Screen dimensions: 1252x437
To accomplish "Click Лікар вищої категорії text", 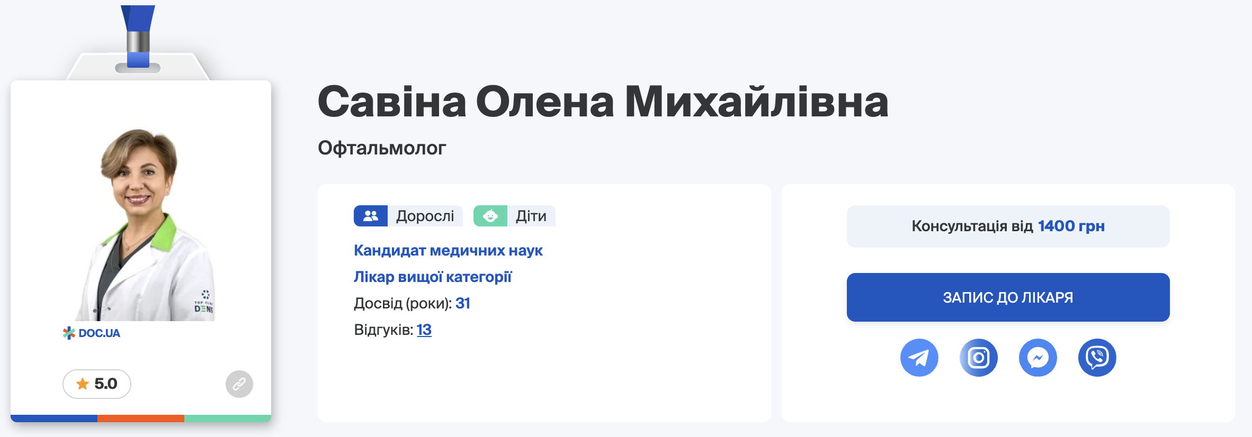I will point(433,277).
